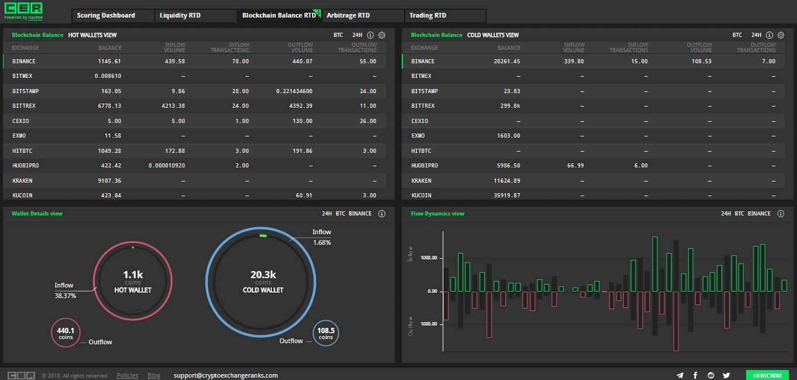This screenshot has width=797, height=380.
Task: Click BINANCE label in Wallet Details view header
Action: (360, 214)
